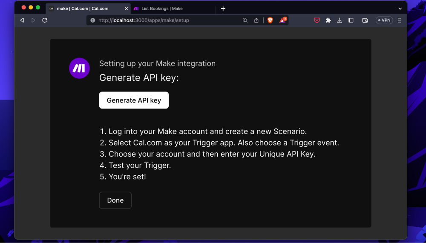Open the Brave Wallet icon
This screenshot has height=243, width=426.
coord(365,20)
